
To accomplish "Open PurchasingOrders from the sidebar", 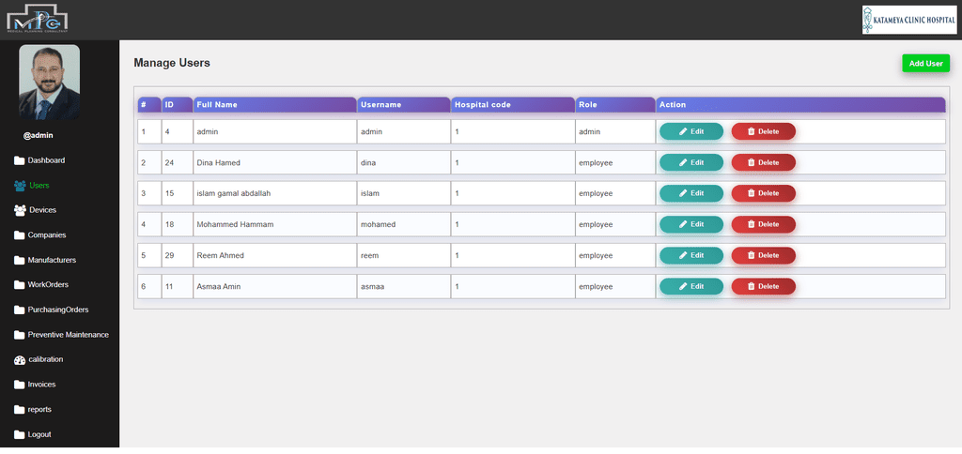I will point(57,310).
